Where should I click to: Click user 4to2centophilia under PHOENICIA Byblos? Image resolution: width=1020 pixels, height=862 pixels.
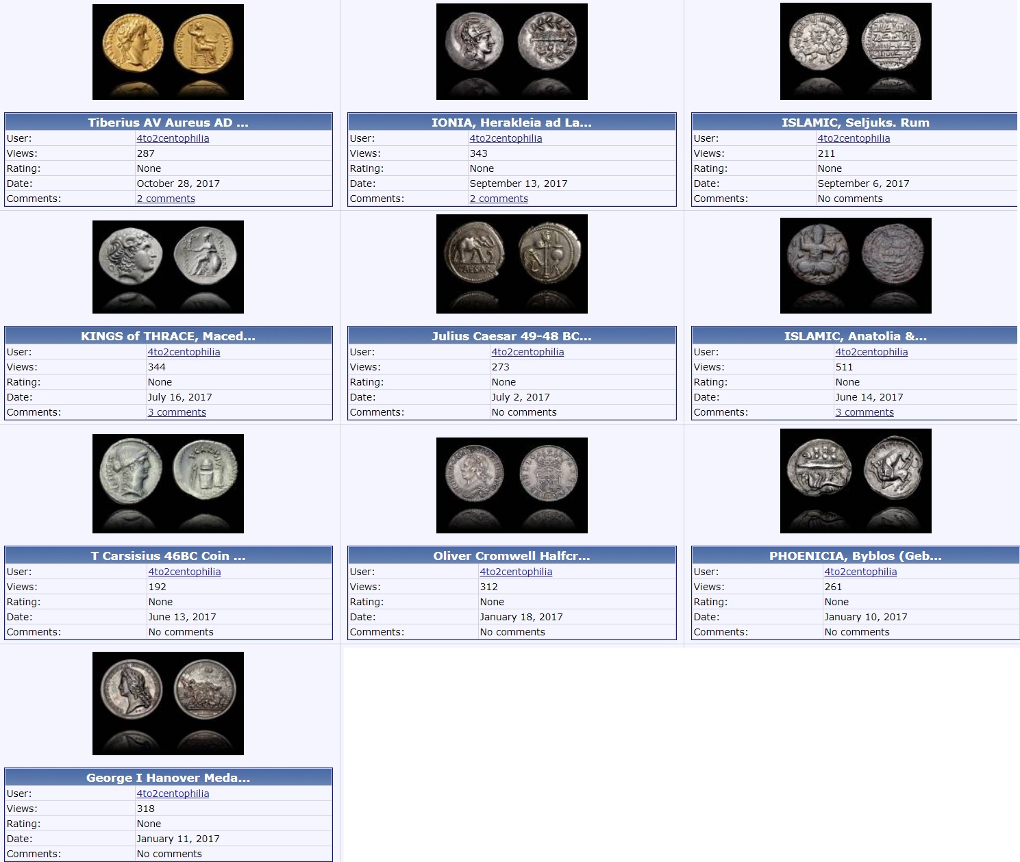[860, 572]
